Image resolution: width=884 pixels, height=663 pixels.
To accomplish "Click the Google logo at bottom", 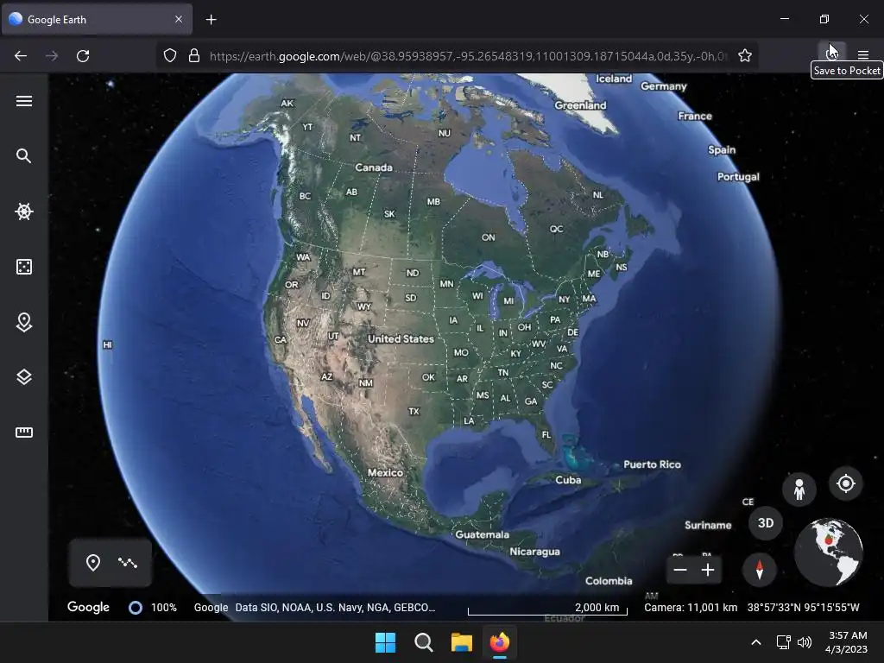I will (x=88, y=607).
